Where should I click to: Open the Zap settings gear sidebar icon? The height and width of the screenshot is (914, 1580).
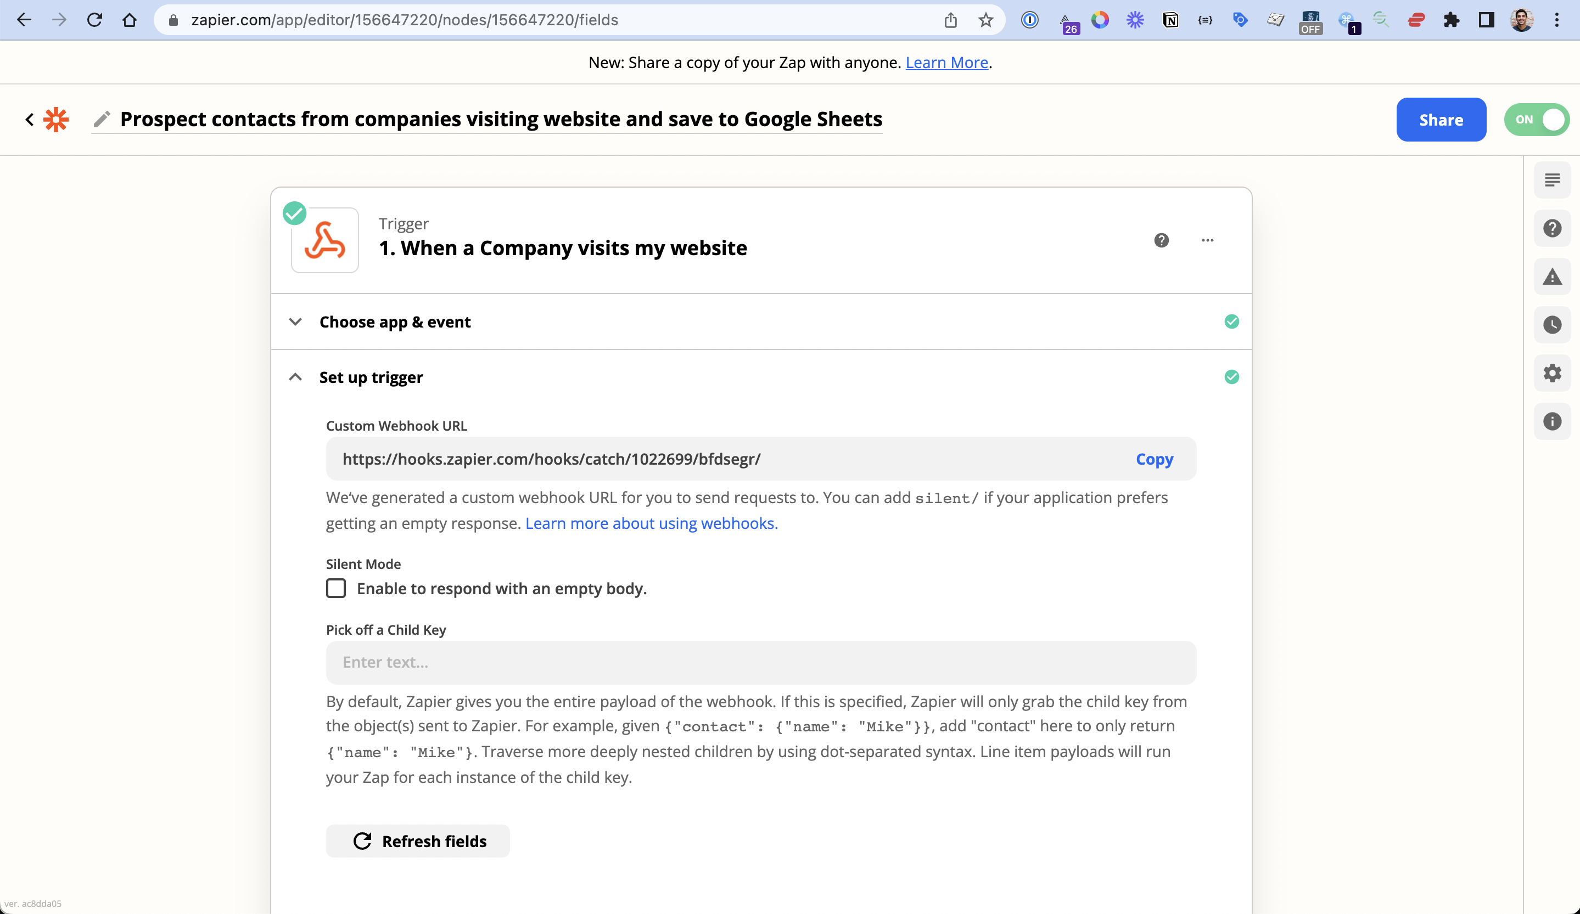[1552, 374]
